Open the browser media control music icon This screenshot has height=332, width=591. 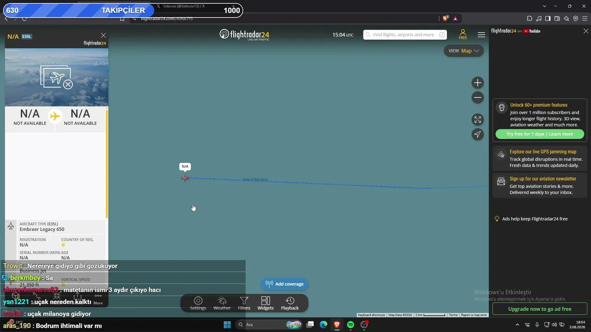[x=539, y=18]
